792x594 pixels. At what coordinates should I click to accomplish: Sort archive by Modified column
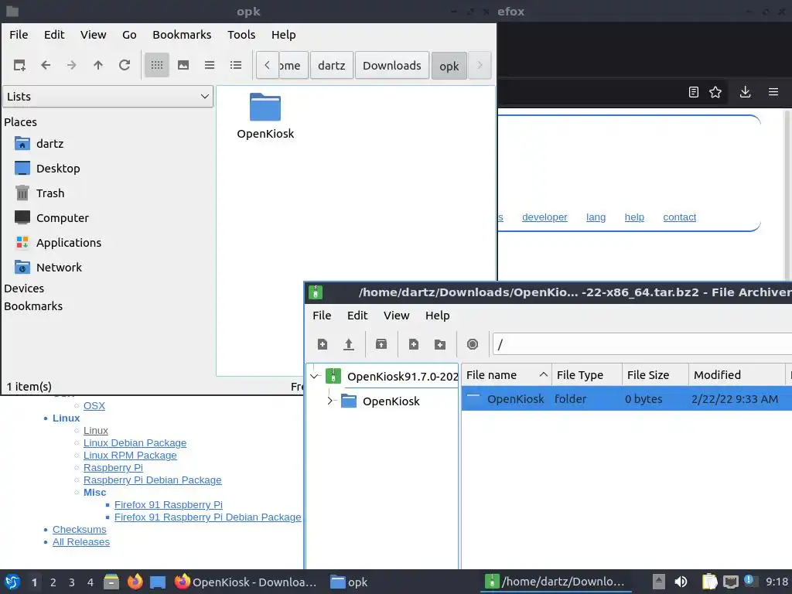coord(737,375)
